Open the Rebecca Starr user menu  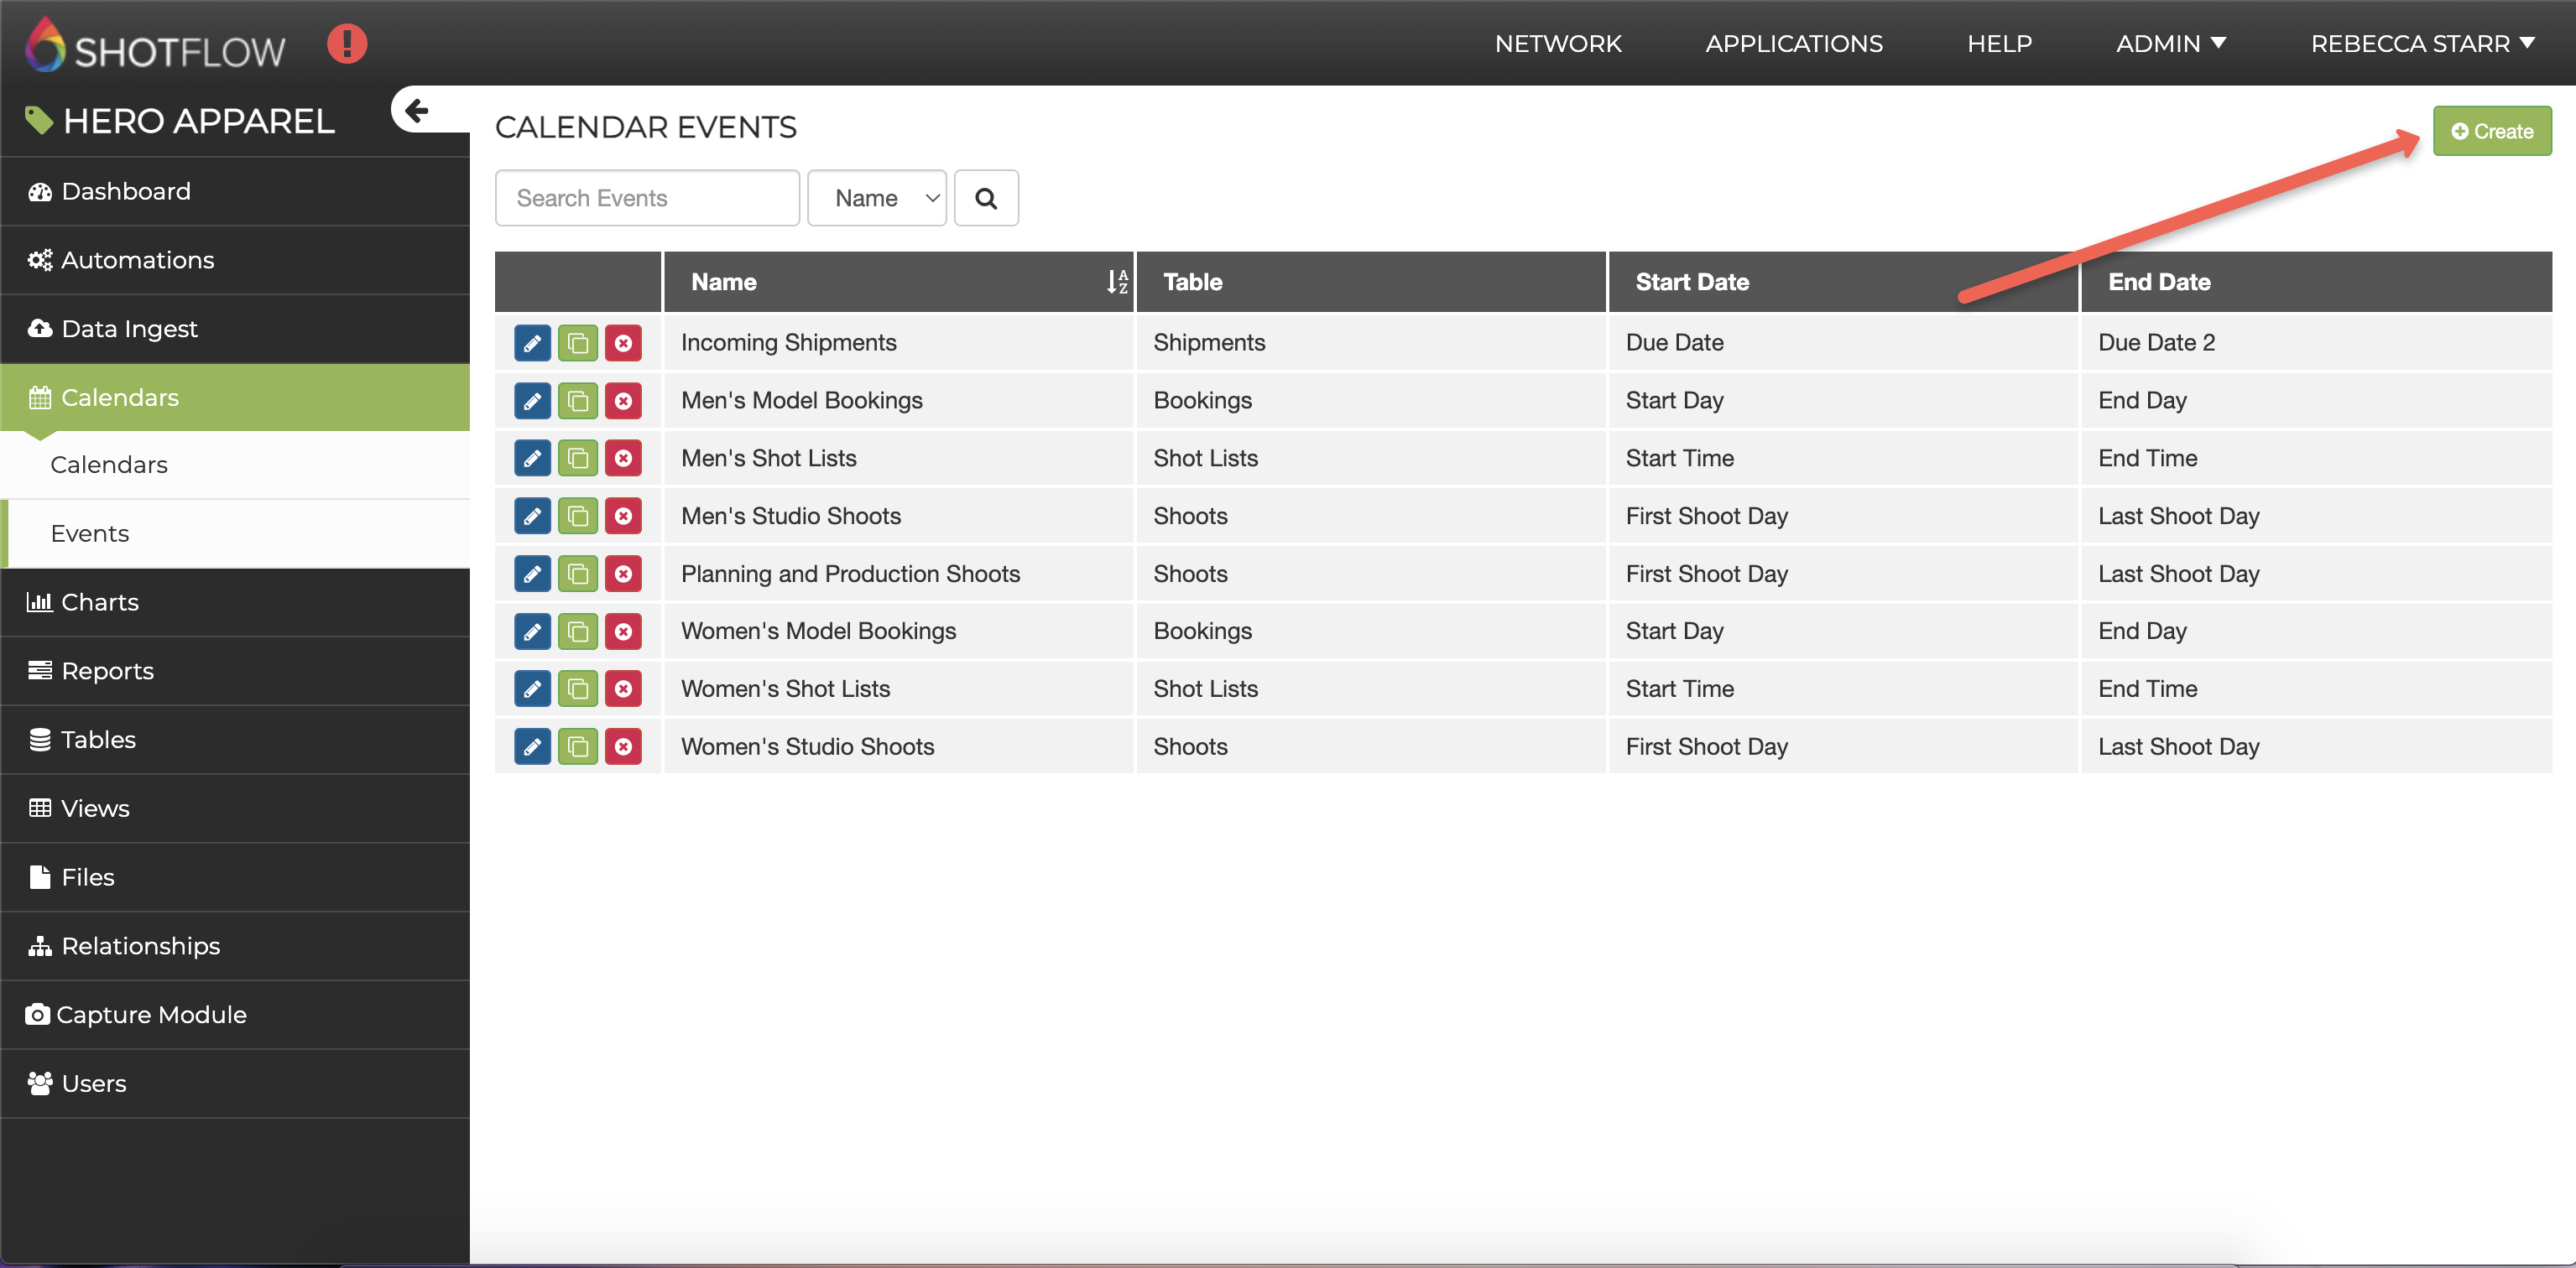[x=2421, y=44]
